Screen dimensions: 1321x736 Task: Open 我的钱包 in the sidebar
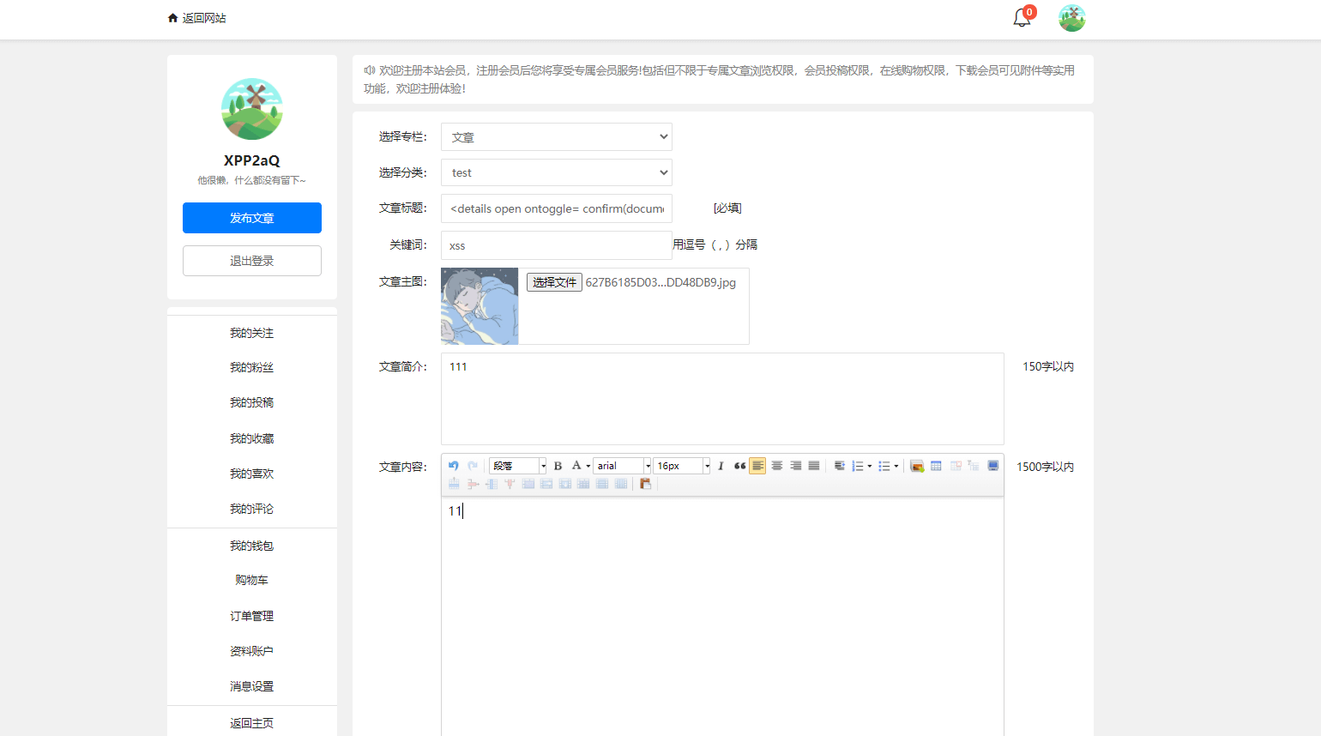click(x=252, y=546)
